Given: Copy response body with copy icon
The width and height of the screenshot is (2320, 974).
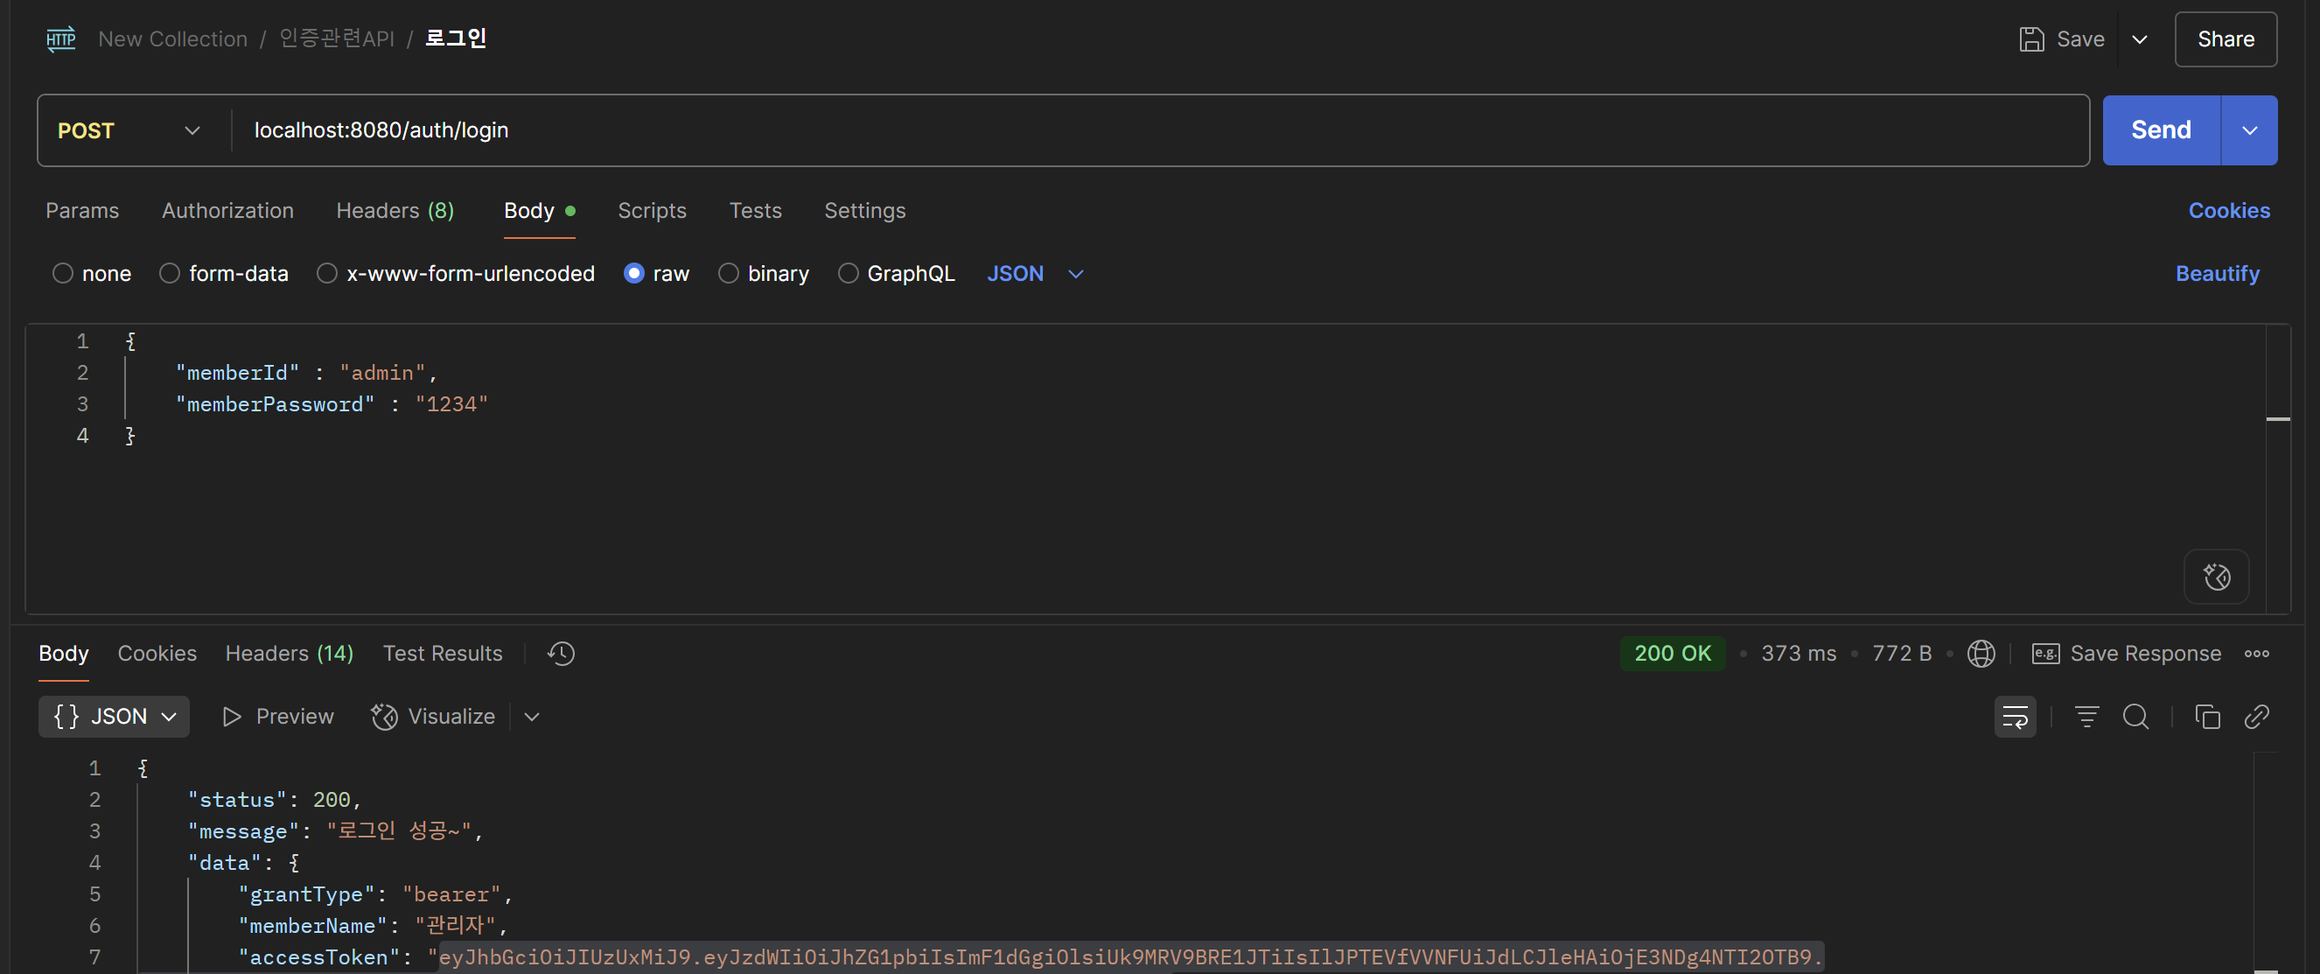Looking at the screenshot, I should pos(2206,717).
